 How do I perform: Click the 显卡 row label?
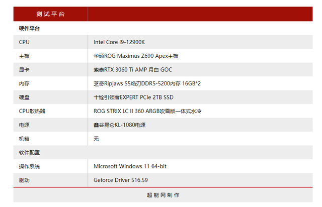24,70
